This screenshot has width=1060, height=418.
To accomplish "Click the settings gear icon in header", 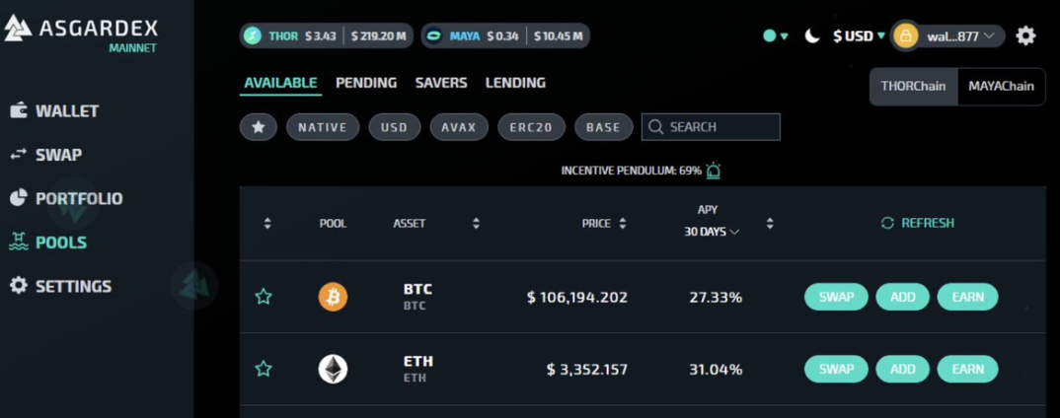I will [x=1025, y=35].
